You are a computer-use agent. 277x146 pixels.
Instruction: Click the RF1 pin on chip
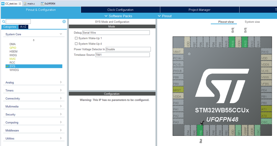[x=238, y=130]
